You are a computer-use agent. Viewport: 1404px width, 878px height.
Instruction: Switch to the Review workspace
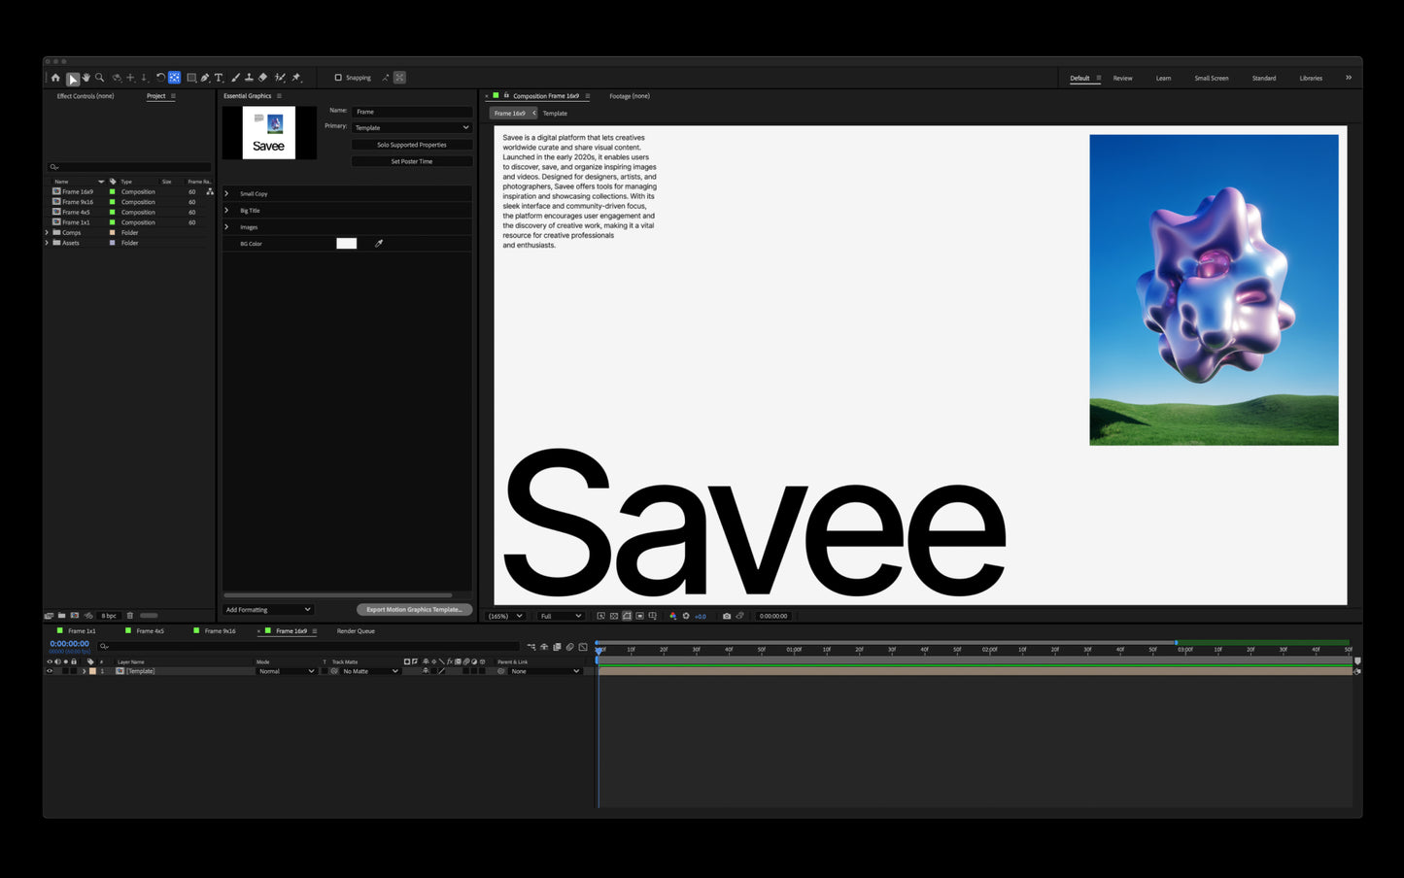(1122, 78)
